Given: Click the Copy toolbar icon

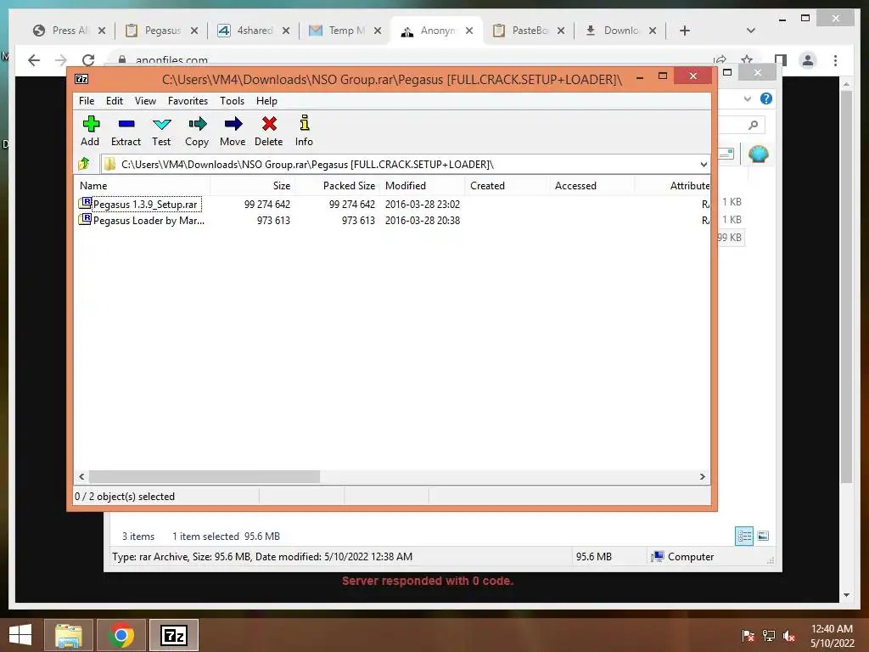Looking at the screenshot, I should click(197, 131).
